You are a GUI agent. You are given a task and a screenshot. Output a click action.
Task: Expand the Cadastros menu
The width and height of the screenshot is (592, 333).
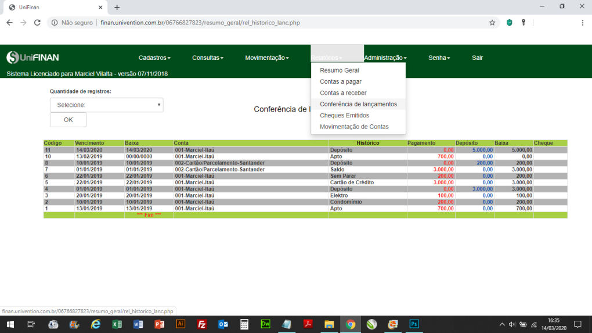click(x=154, y=58)
